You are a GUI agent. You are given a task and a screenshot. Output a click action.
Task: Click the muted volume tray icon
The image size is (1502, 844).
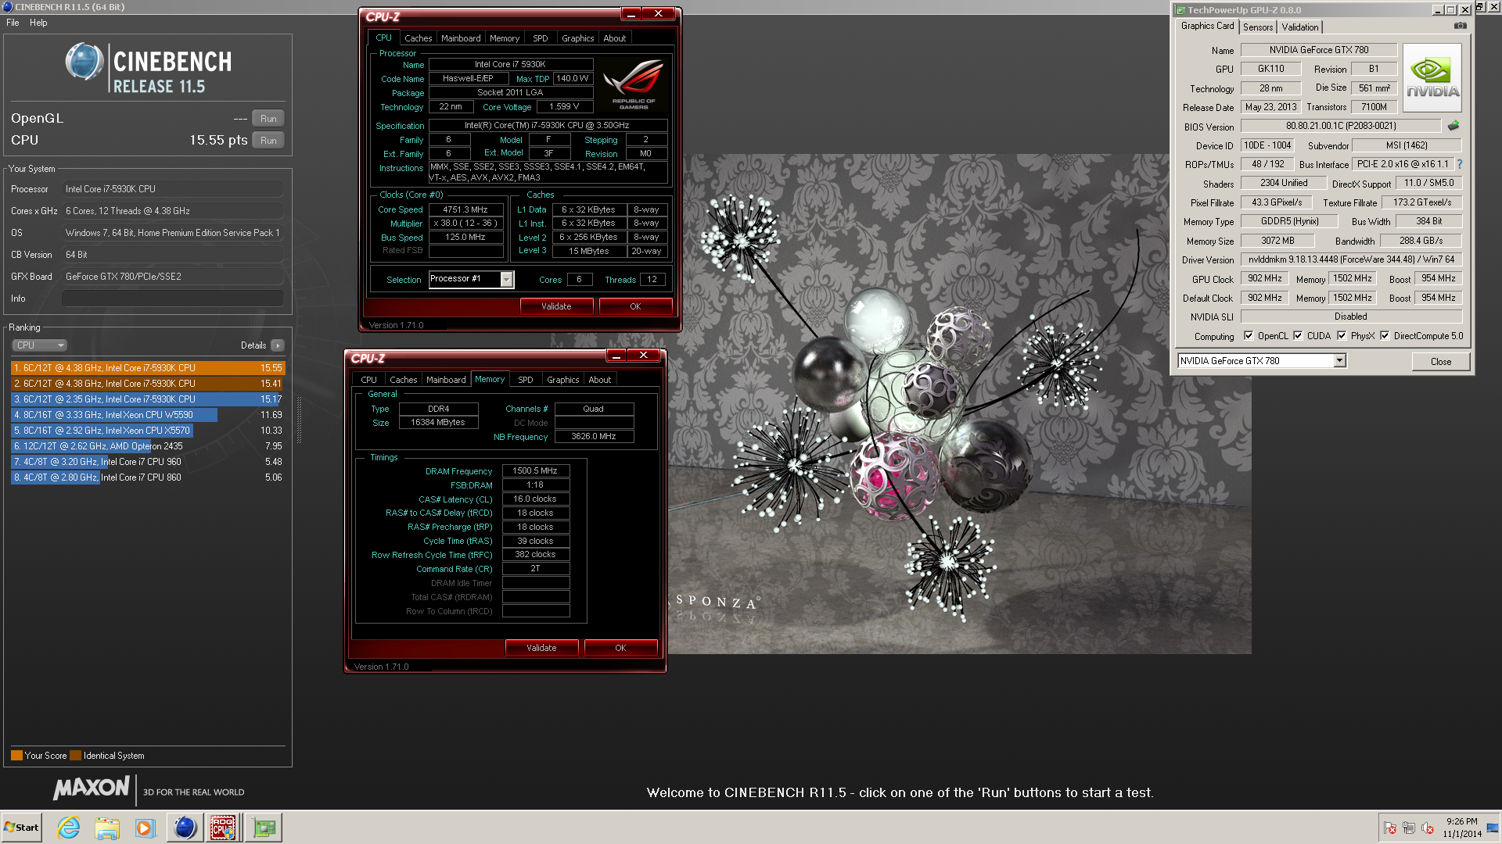coord(1428,828)
